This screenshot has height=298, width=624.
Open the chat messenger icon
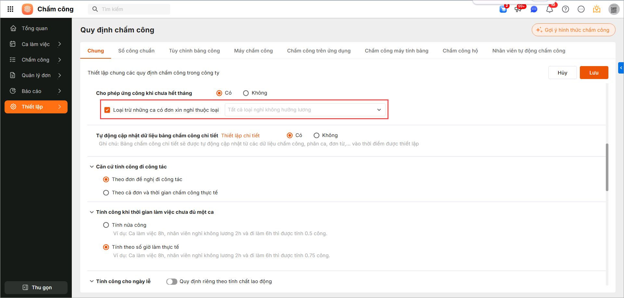point(534,9)
